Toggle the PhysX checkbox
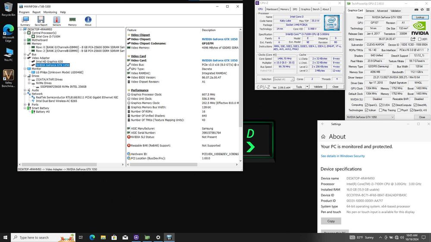Image resolution: width=431 pixels, height=242 pixels. pyautogui.click(x=399, y=110)
